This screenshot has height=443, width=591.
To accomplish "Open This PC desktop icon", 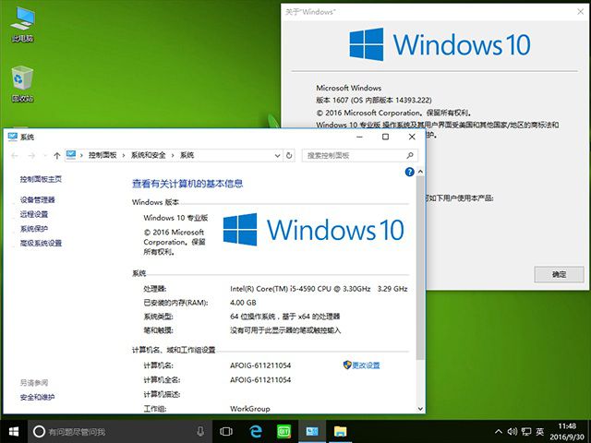I will pyautogui.click(x=22, y=25).
